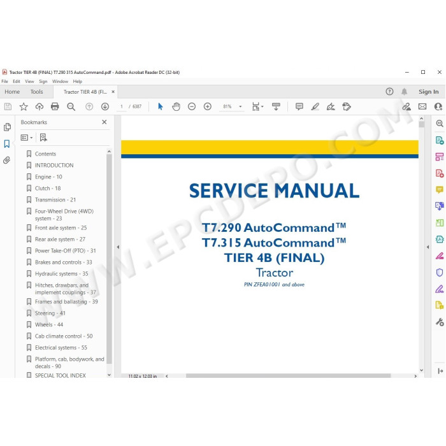Go to previous page arrow icon
This screenshot has height=446, width=446.
point(89,106)
